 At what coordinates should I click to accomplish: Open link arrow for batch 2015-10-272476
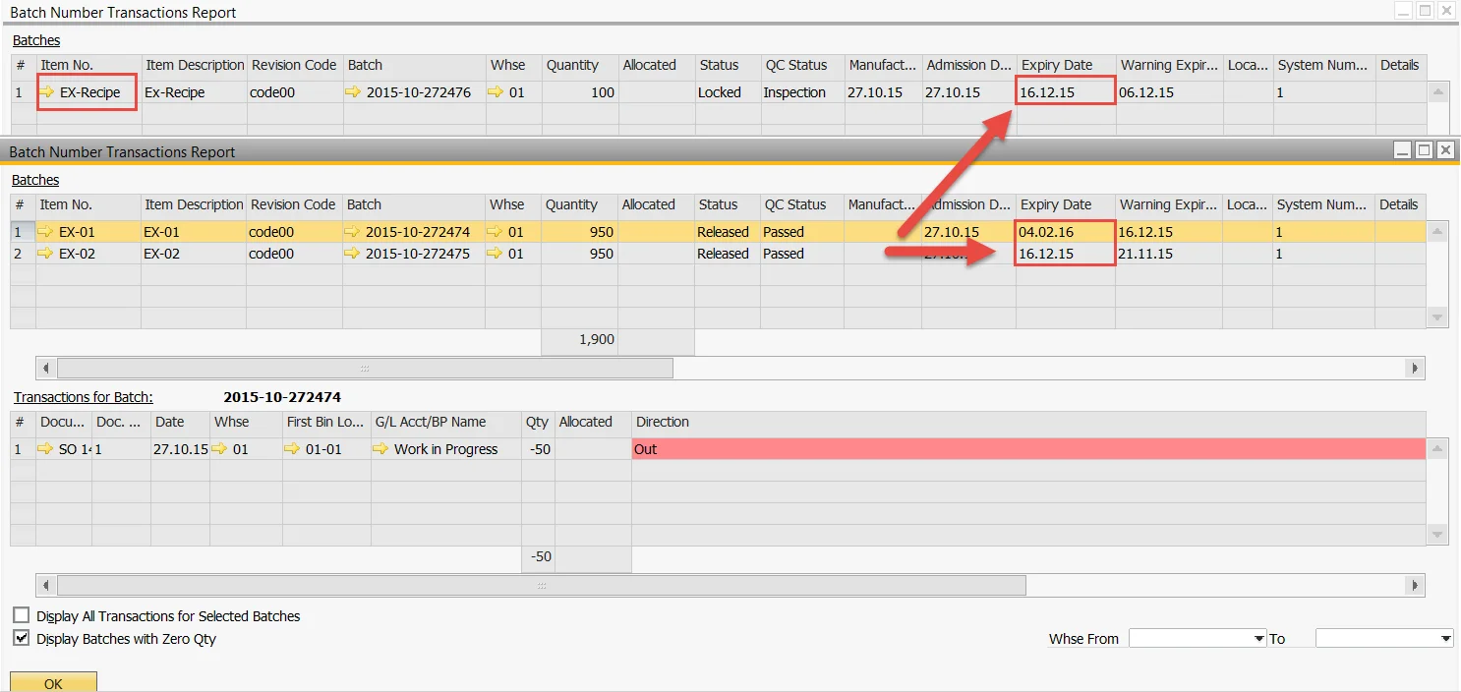tap(354, 92)
